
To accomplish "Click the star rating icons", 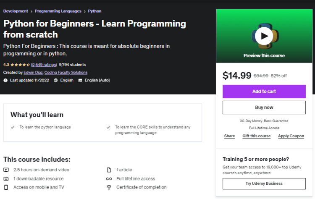I will point(20,65).
